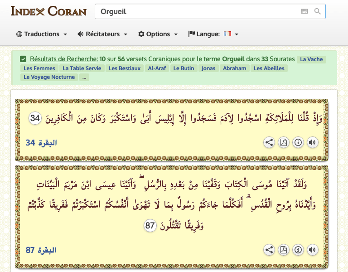Click the circled verse number 87 marker
The width and height of the screenshot is (348, 272).
coord(150,225)
